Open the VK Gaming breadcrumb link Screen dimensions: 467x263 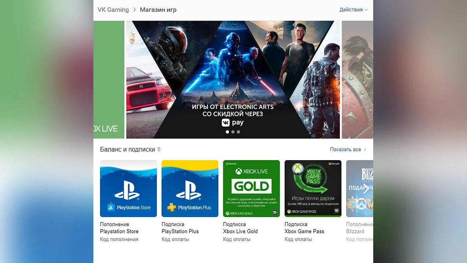pos(113,10)
